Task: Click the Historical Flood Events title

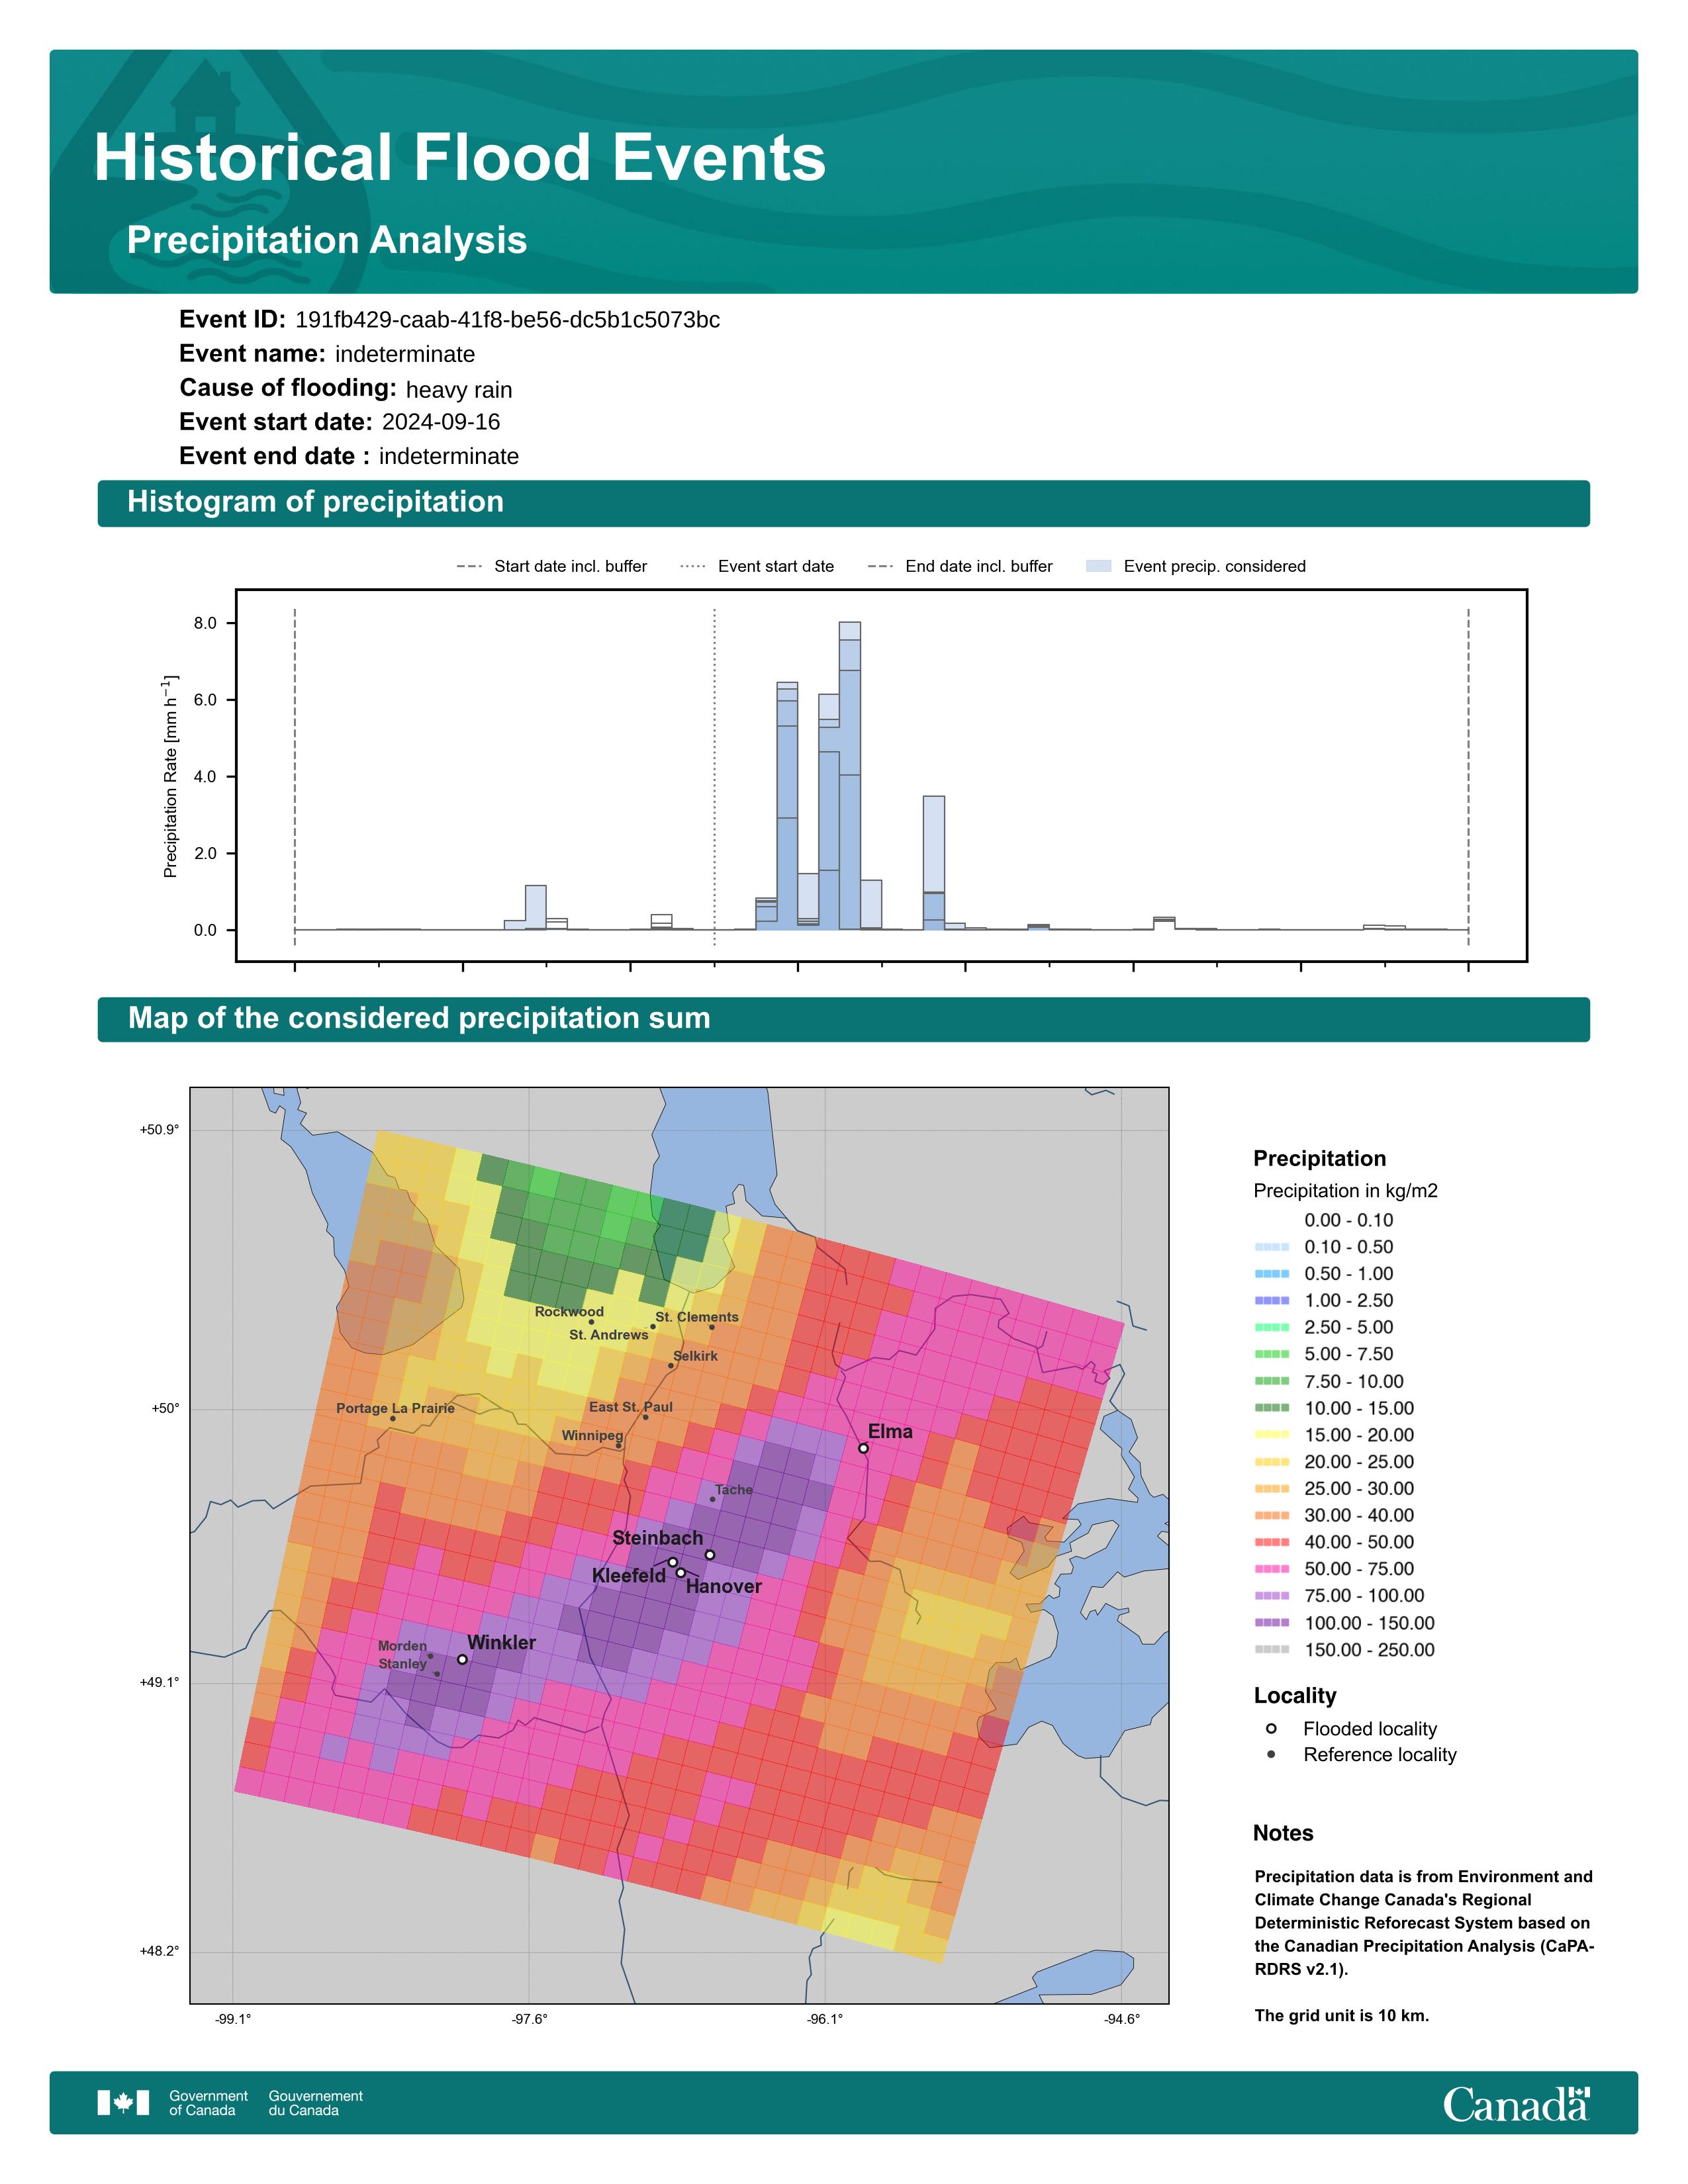Action: (460, 158)
